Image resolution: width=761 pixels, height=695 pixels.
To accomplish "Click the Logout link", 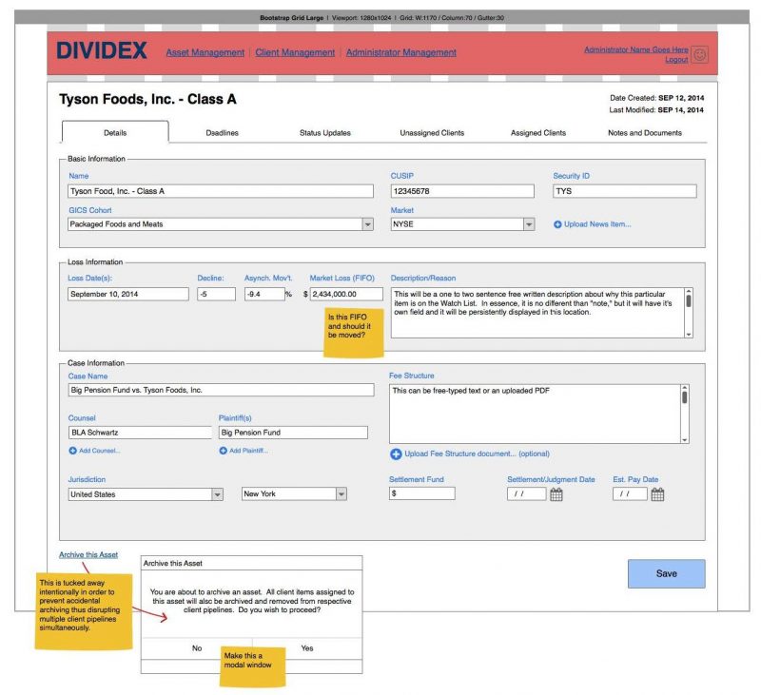I will coord(676,60).
